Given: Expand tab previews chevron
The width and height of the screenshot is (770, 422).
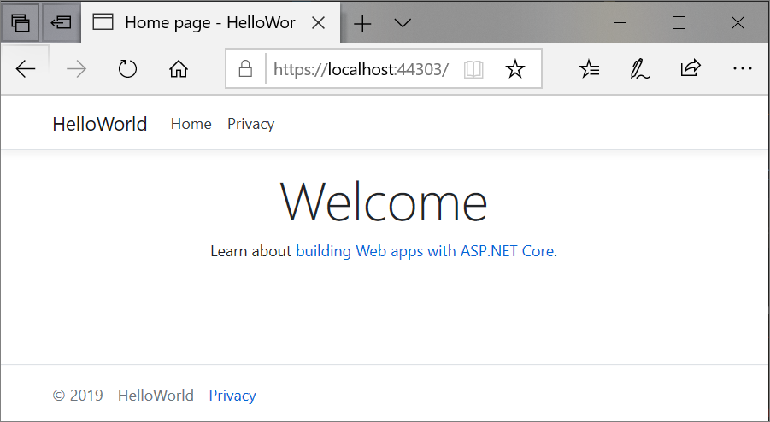Looking at the screenshot, I should click(x=403, y=23).
